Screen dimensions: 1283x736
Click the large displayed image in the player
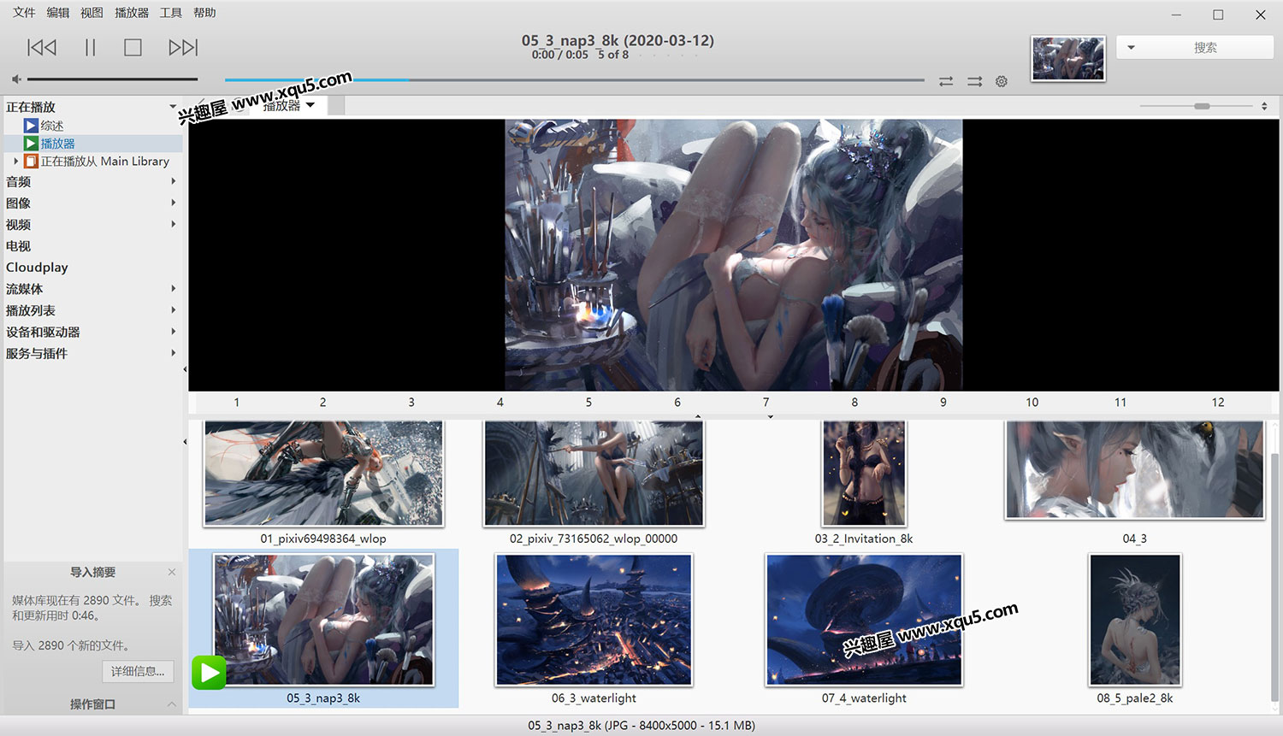734,255
